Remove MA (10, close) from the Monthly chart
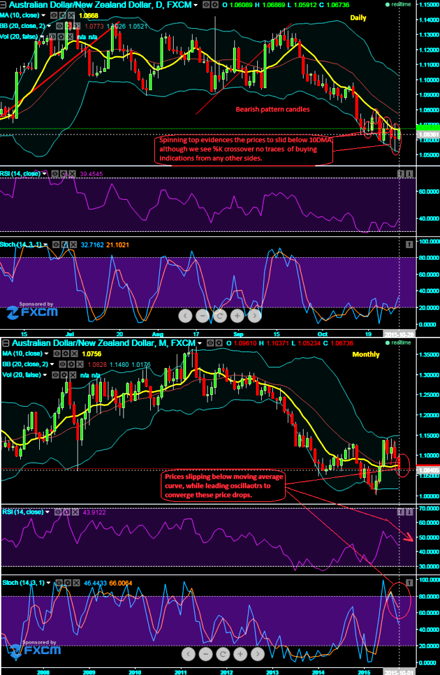 [x=74, y=353]
